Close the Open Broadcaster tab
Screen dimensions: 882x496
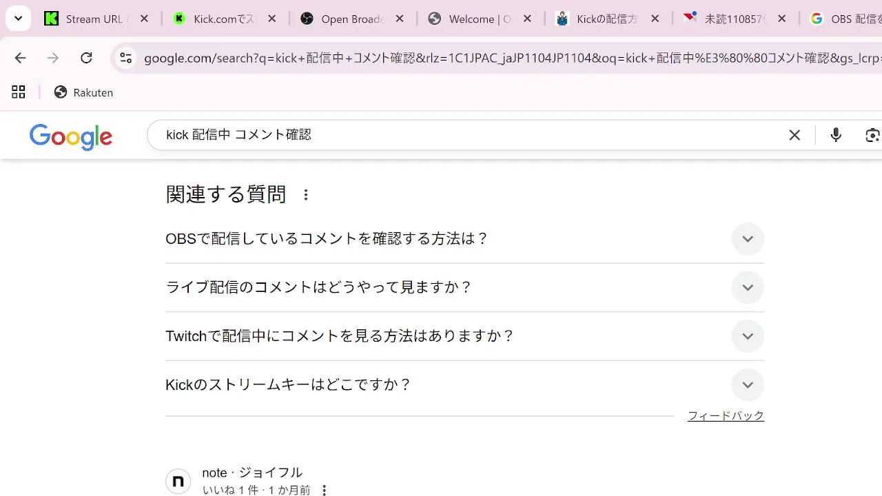(400, 19)
